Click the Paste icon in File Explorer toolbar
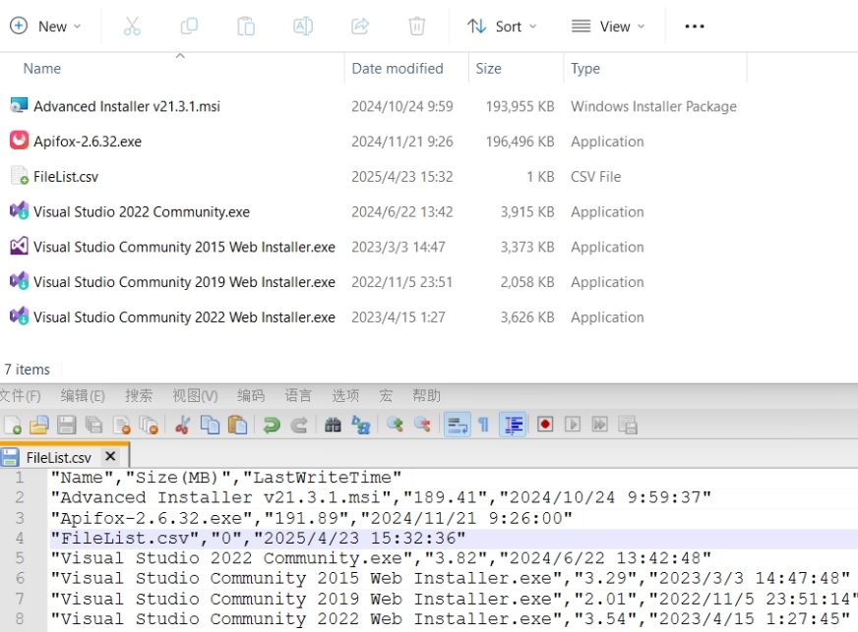Viewport: 858px width, 632px height. coord(246,27)
